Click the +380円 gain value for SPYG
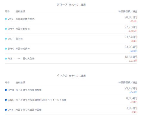Screen dimensions: 143x119 pyautogui.click(x=133, y=51)
